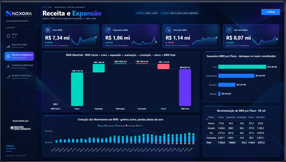
Task: Click the Net New MRR sparkline
Action: 265,41
